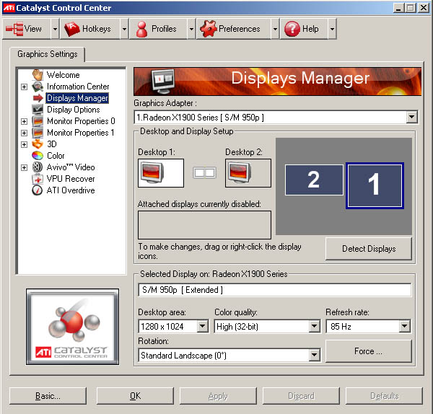433x414 pixels.
Task: Click the 3D cube icon
Action: (x=38, y=144)
